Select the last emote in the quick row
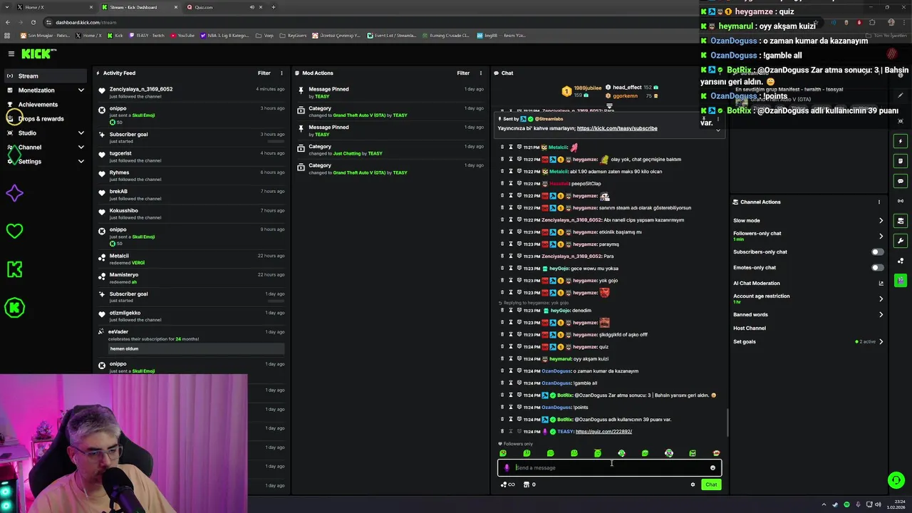The width and height of the screenshot is (912, 513). tap(716, 453)
